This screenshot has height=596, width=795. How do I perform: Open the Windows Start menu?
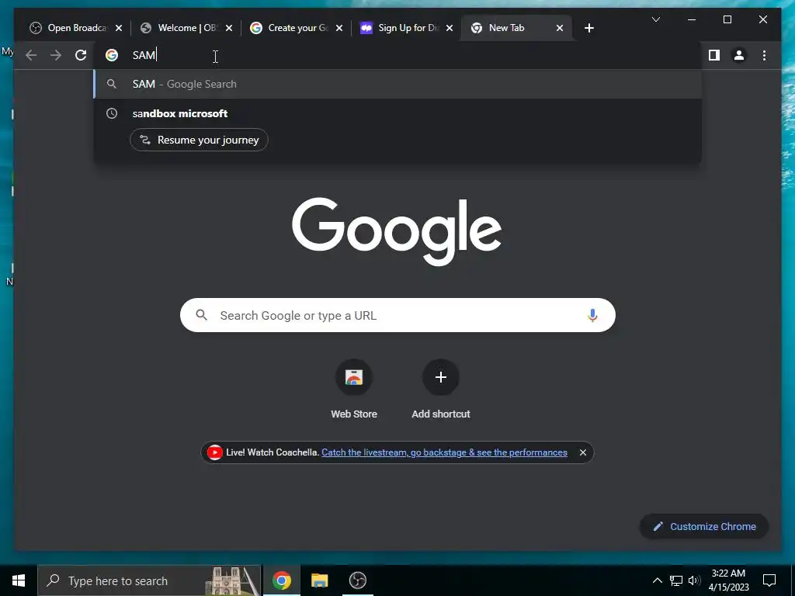click(19, 580)
